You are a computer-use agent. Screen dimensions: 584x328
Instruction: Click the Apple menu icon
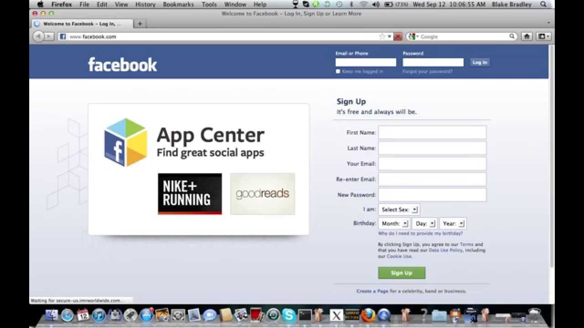(40, 4)
